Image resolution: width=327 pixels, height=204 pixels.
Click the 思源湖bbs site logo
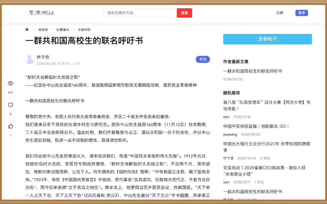[x=42, y=13]
